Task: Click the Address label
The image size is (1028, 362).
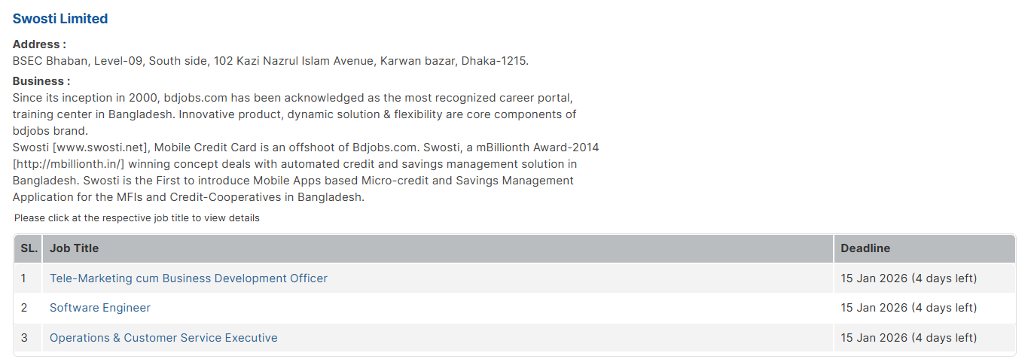Action: [x=39, y=44]
